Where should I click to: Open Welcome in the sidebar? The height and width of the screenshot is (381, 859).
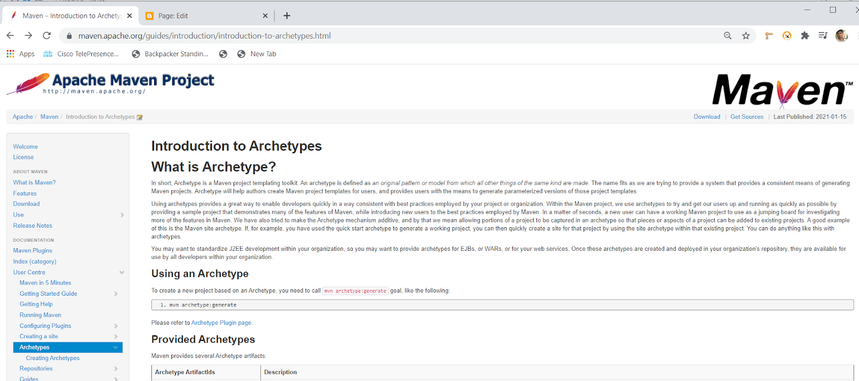(25, 147)
